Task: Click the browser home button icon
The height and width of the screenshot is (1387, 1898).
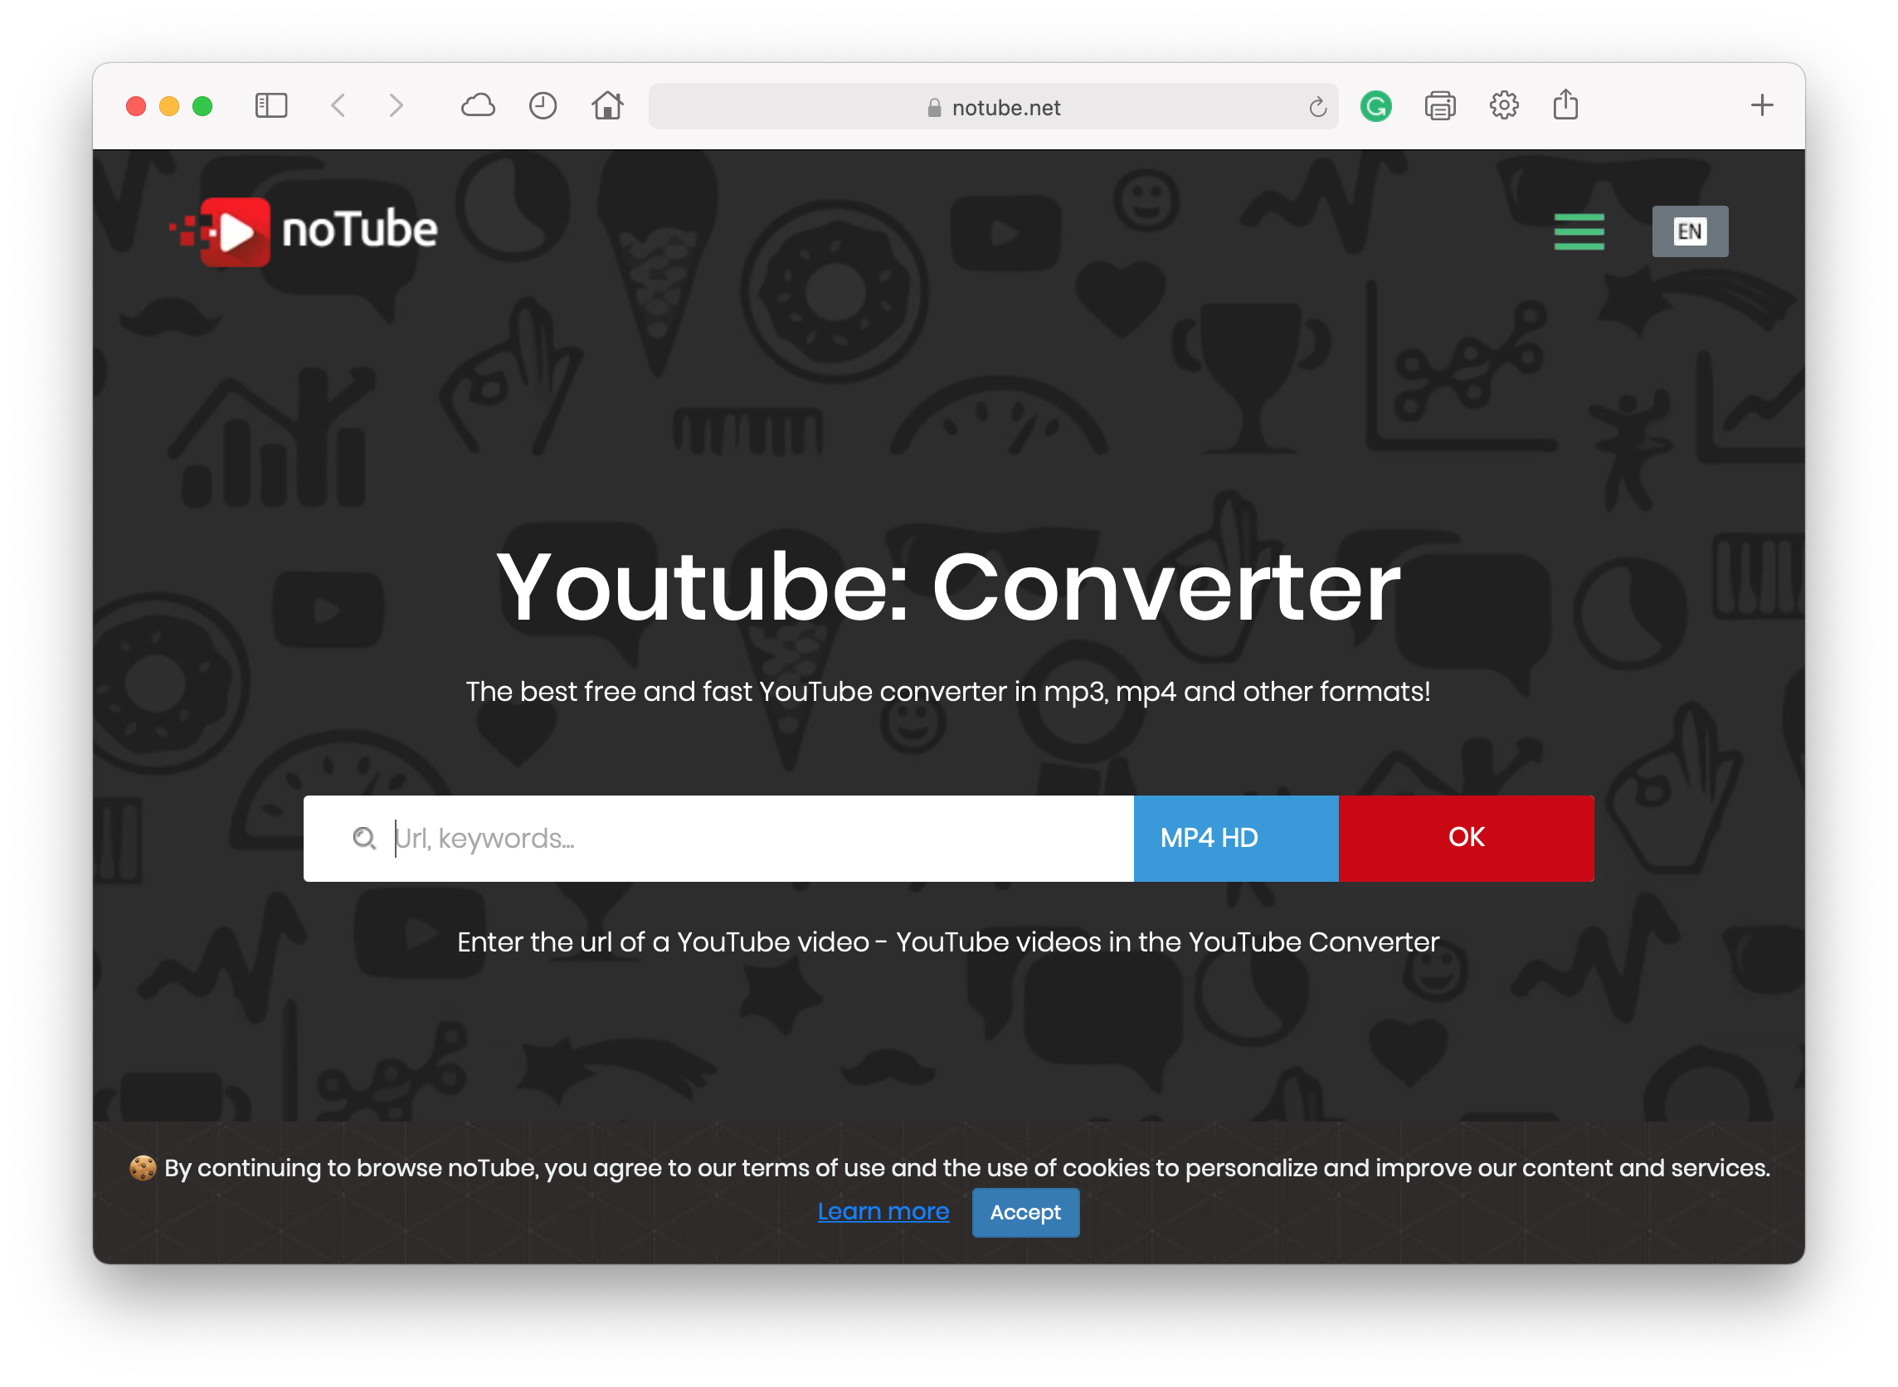Action: 609,105
